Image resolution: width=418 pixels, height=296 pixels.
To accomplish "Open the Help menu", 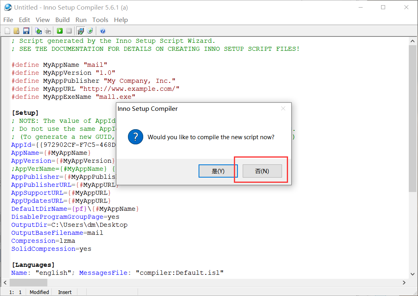I will click(121, 20).
